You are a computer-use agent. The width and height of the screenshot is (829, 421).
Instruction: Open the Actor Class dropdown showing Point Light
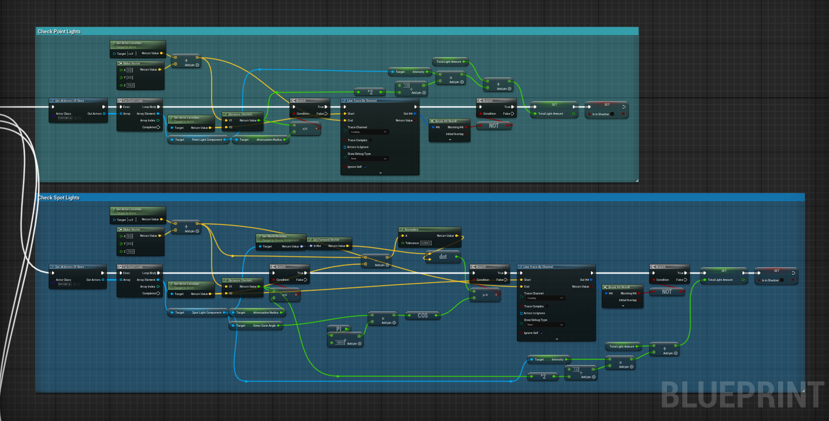tap(64, 118)
